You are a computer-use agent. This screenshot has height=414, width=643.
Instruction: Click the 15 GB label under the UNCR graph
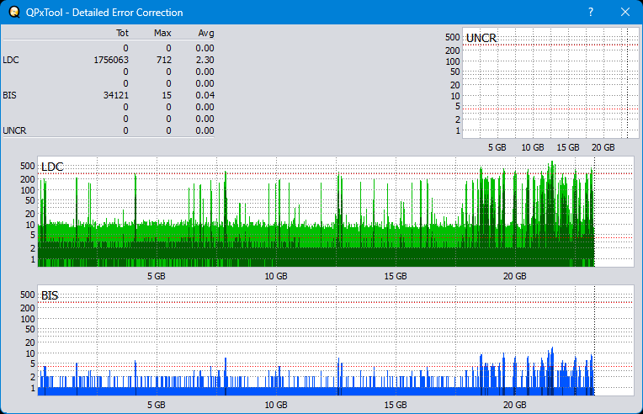pyautogui.click(x=567, y=147)
